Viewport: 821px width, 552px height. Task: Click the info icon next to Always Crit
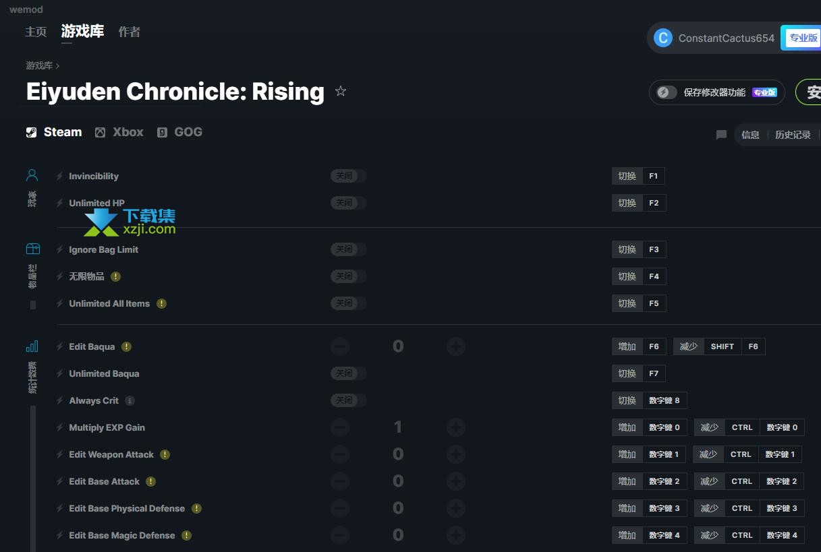[130, 400]
